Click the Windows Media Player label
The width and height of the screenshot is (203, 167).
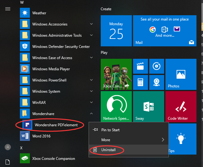pos(51,69)
